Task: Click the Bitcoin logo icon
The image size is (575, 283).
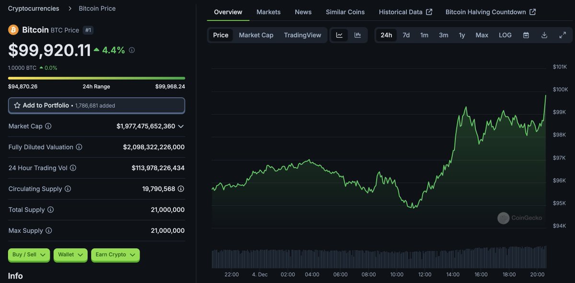Action: (12, 29)
